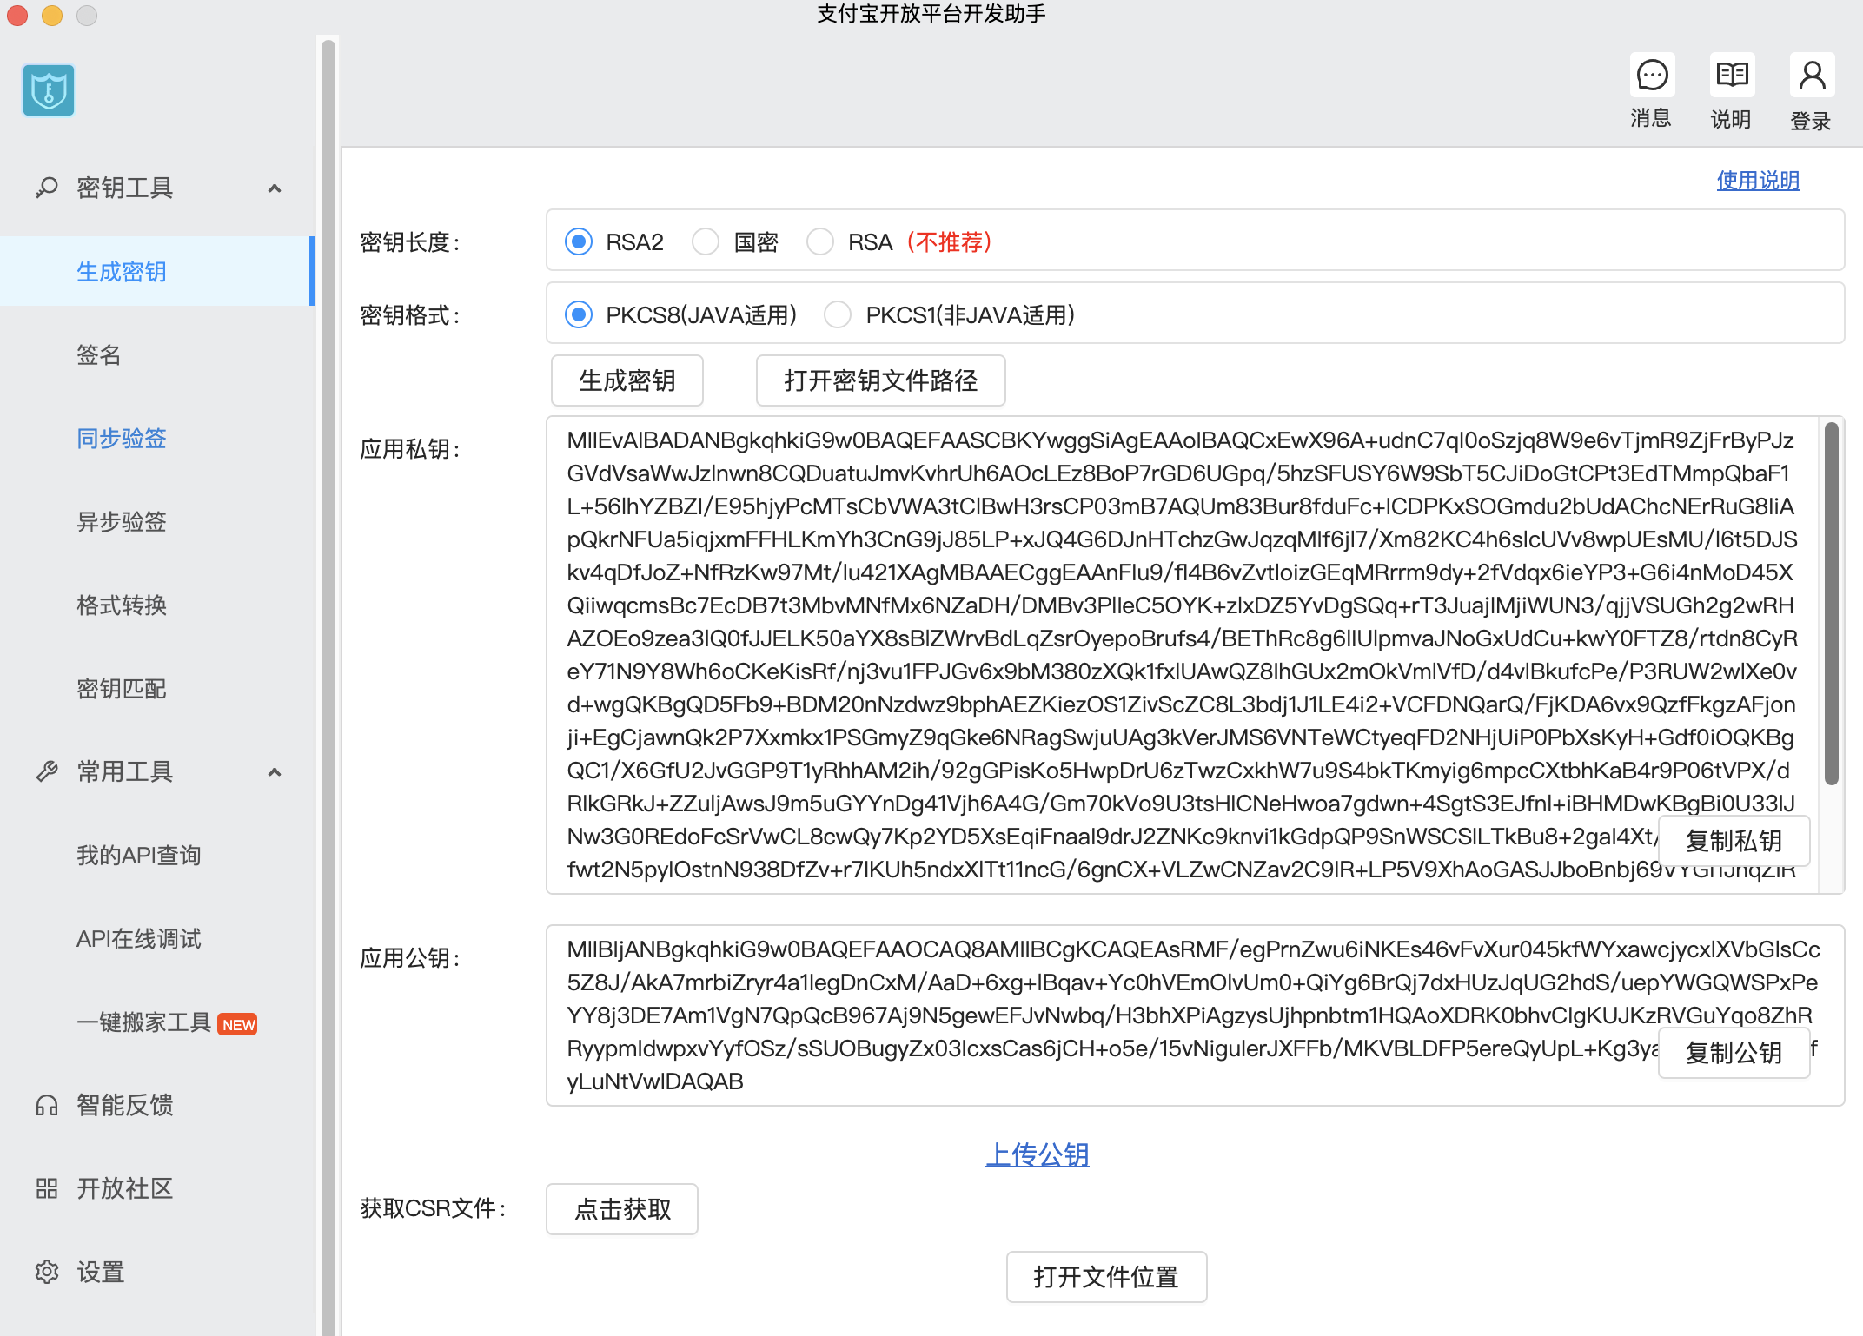
Task: Click the 获取CSR文件: label
Action: [434, 1208]
